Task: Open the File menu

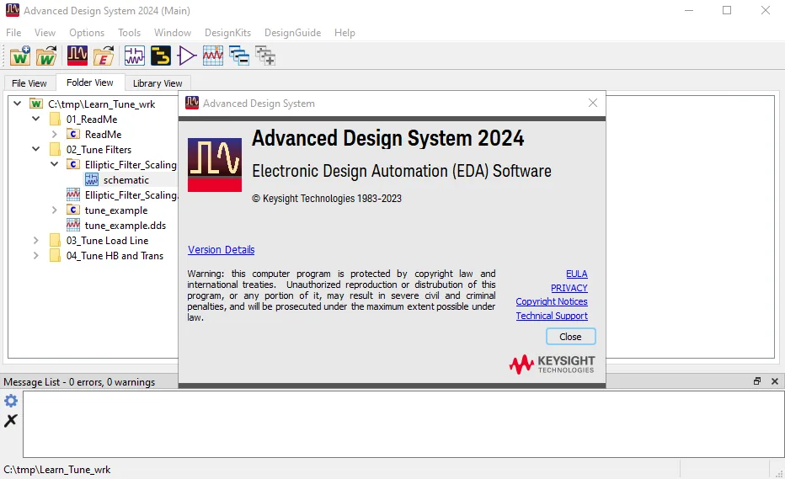Action: [x=13, y=33]
